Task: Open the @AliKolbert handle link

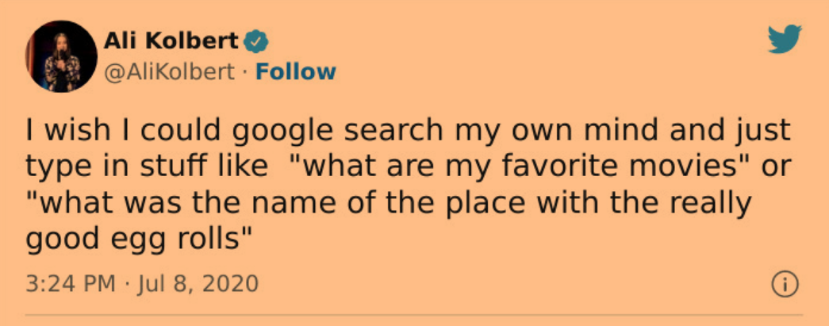Action: point(170,72)
